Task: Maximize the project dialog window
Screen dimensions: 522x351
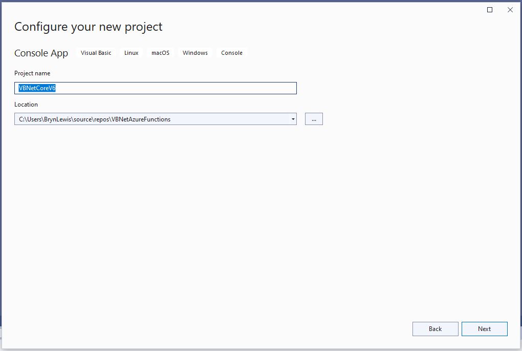Action: point(490,10)
